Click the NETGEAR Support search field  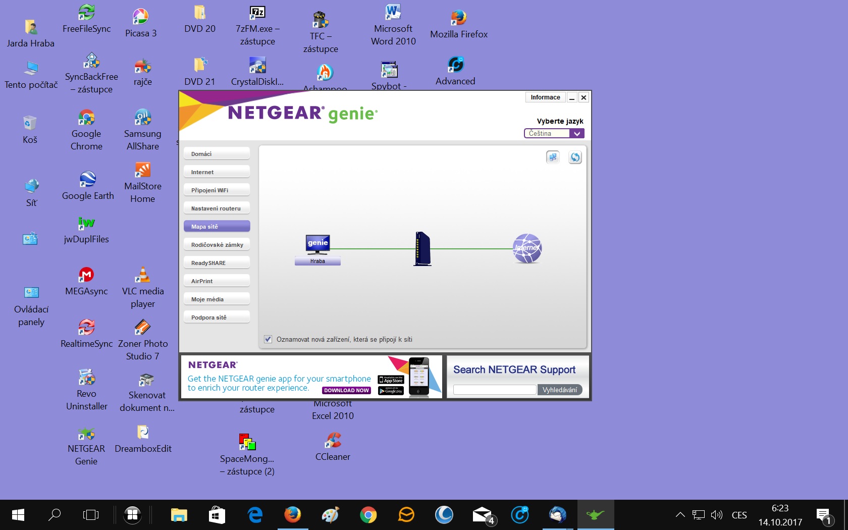click(494, 390)
